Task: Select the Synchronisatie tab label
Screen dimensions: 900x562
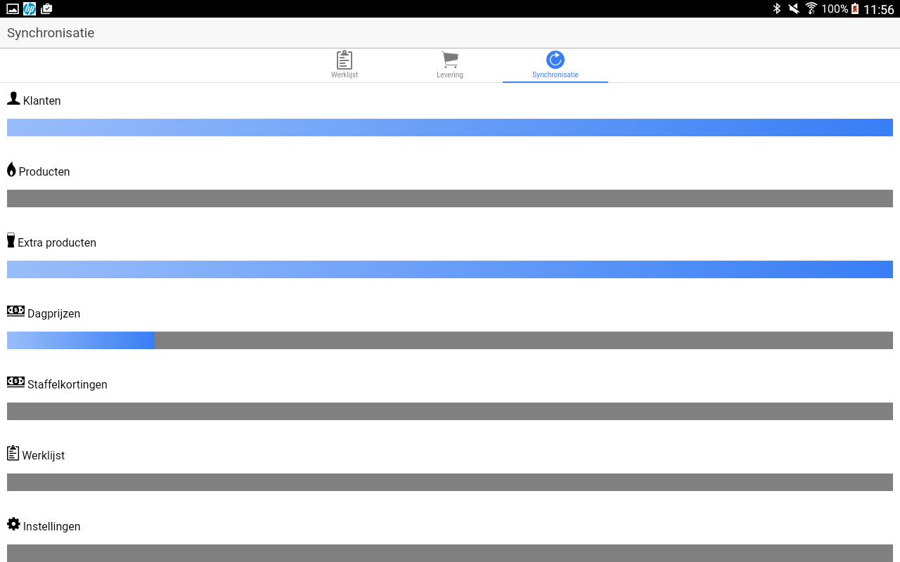Action: click(555, 74)
